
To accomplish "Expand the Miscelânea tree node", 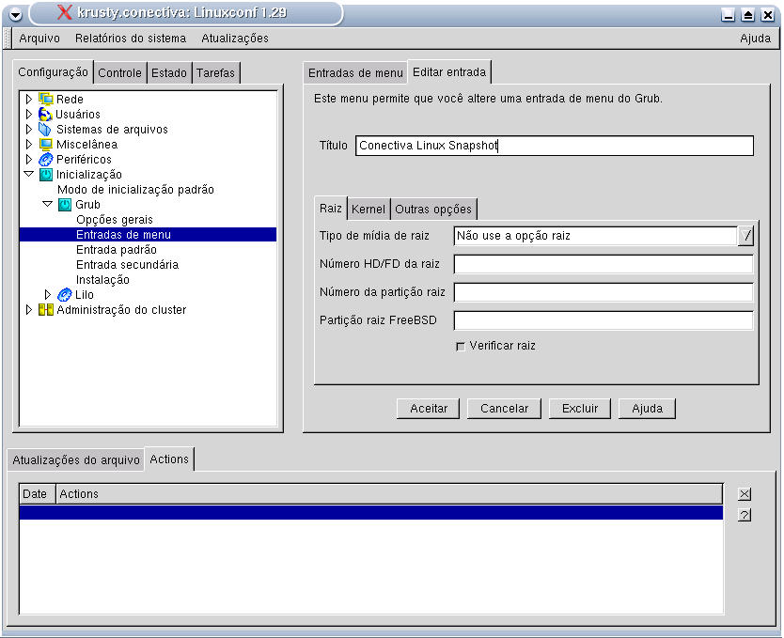I will click(28, 145).
